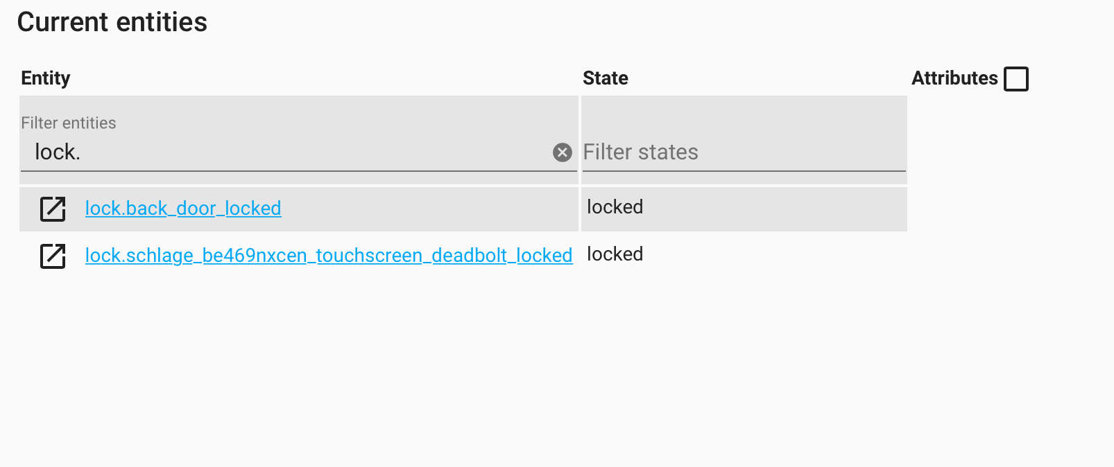Place cursor after 'lock.' filter text
Viewport: 1114px width, 467px height.
tap(82, 152)
